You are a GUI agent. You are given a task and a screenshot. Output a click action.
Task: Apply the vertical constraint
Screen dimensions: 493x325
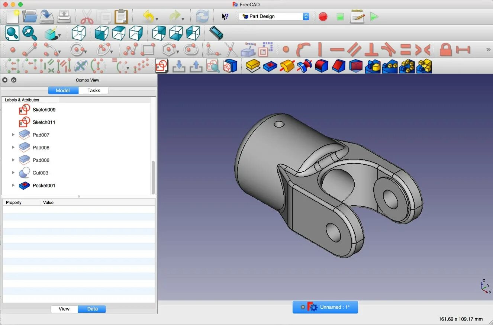point(320,49)
